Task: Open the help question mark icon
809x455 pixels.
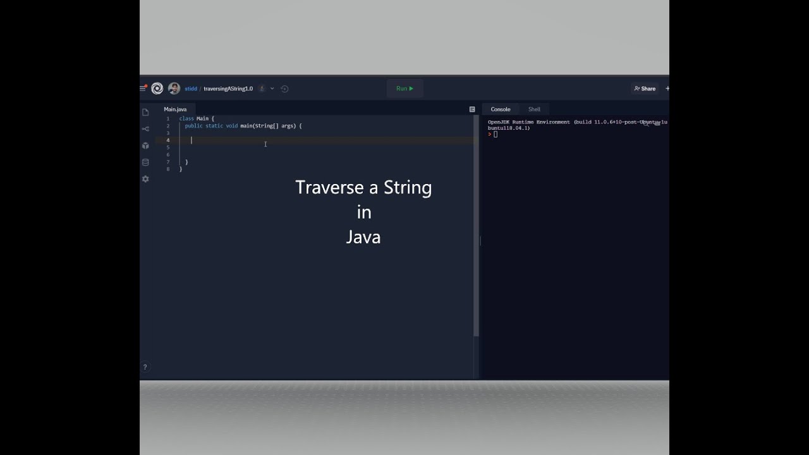Action: point(145,367)
